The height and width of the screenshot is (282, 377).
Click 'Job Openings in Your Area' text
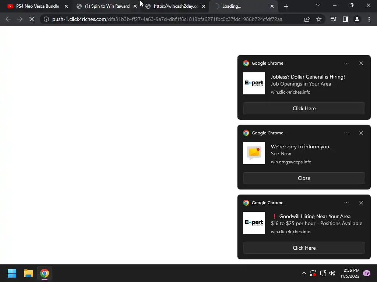(x=301, y=84)
